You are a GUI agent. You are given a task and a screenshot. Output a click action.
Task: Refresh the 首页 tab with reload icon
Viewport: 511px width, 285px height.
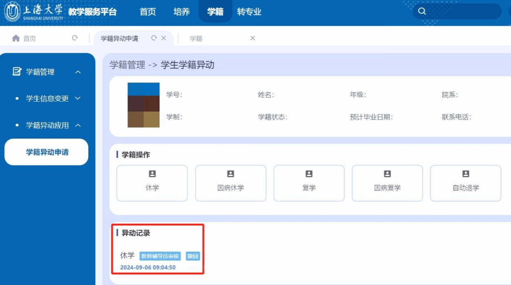pos(75,38)
